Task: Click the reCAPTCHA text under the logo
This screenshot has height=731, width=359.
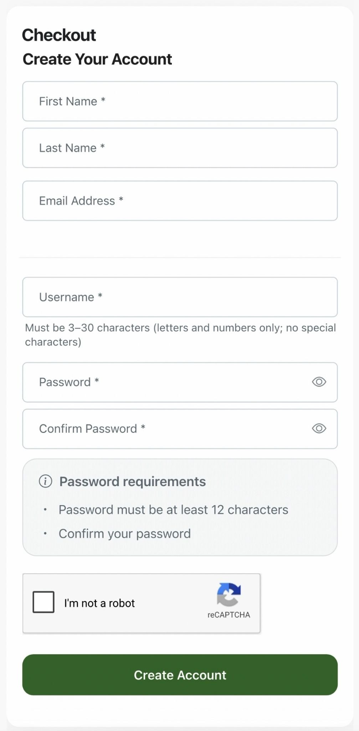Action: 229,615
